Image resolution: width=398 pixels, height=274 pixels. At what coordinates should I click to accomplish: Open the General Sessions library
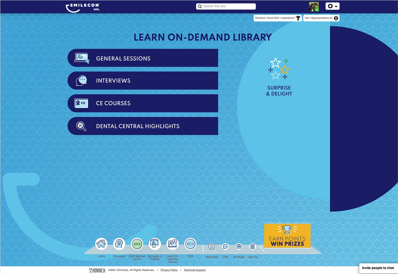click(x=143, y=58)
